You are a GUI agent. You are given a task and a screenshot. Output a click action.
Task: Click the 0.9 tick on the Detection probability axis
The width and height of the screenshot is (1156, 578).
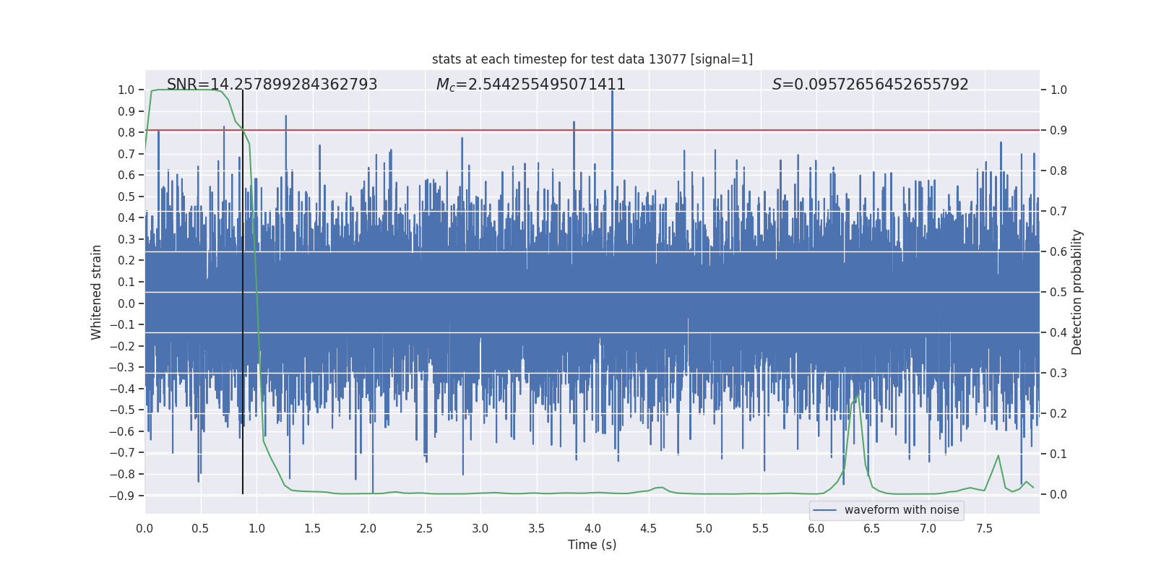point(1058,131)
